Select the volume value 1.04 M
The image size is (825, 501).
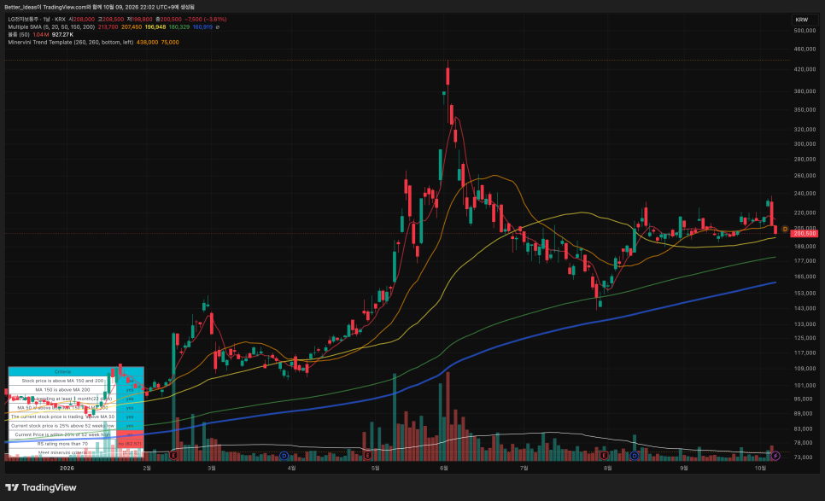click(40, 35)
